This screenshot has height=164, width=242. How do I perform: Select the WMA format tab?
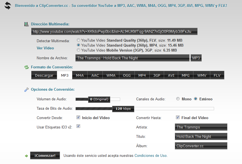(111, 75)
